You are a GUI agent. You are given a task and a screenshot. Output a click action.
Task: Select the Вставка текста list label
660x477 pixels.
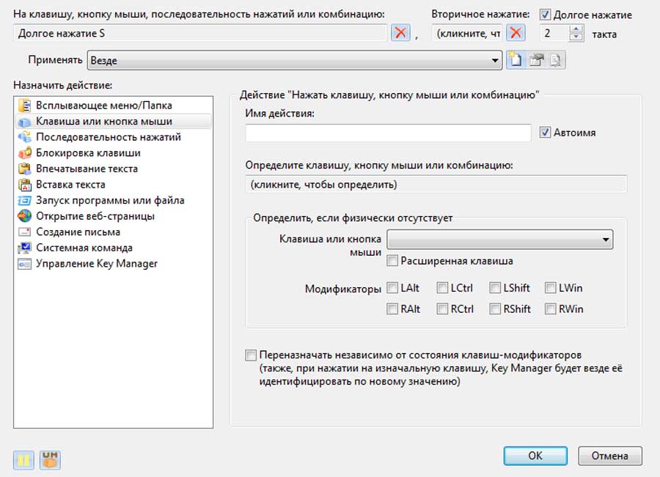coord(70,184)
